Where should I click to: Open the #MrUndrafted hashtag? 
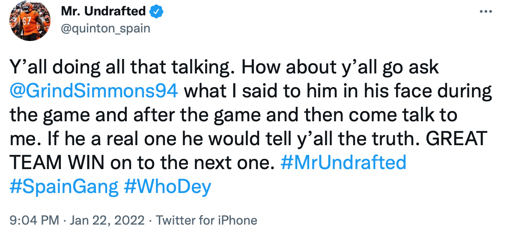point(344,163)
